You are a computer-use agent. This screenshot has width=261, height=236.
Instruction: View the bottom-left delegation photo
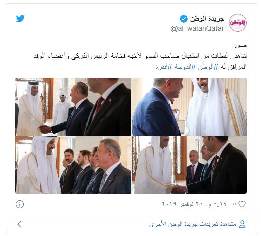tap(73, 165)
